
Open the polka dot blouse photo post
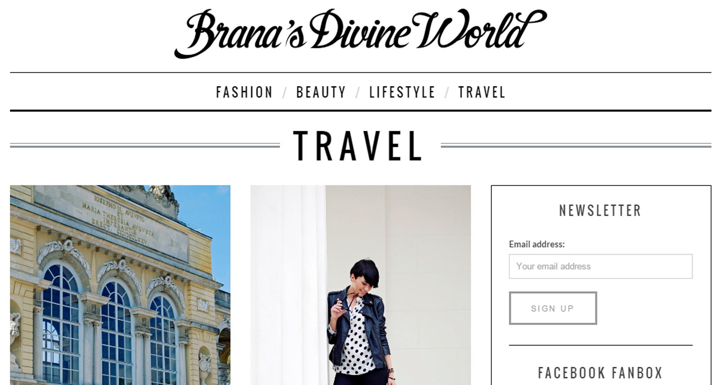point(360,285)
